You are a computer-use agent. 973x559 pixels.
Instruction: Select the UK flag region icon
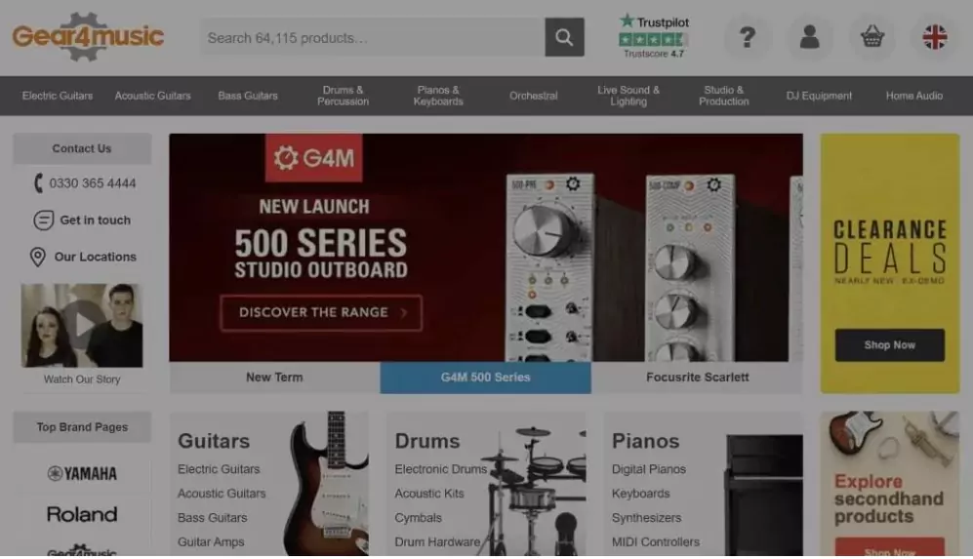[x=934, y=37]
